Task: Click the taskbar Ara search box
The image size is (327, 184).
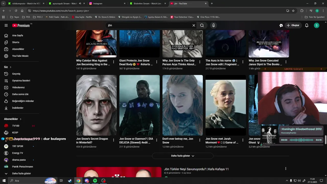Action: [32, 181]
